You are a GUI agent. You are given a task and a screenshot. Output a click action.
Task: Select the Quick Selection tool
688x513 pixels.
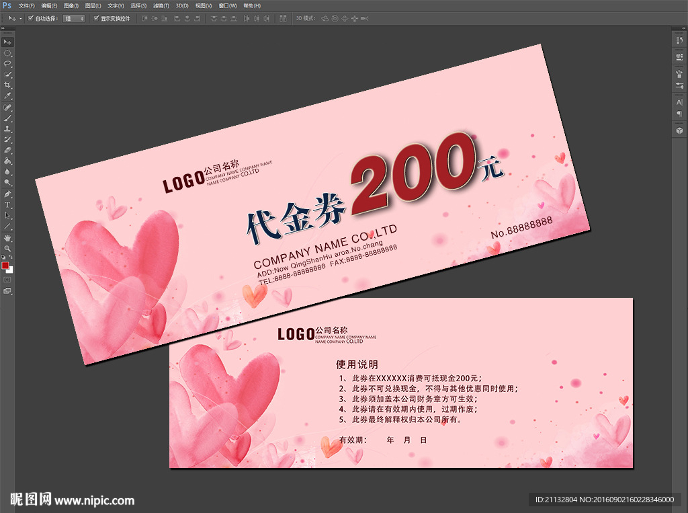pos(7,75)
